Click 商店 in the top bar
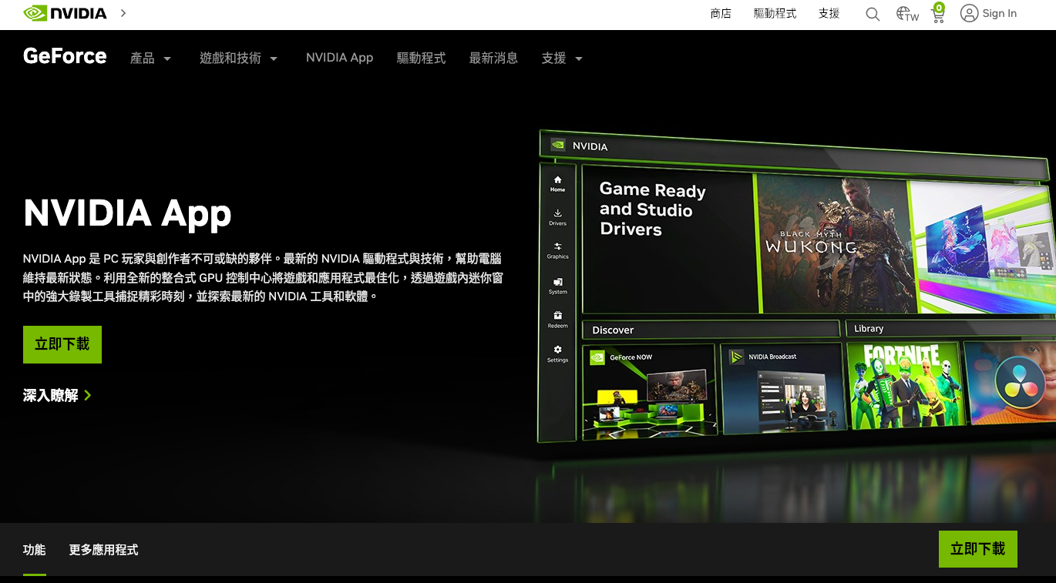This screenshot has height=583, width=1056. [721, 14]
